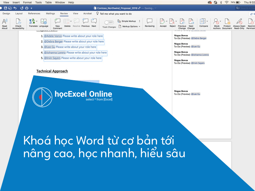This screenshot has width=255, height=191.
Task: Open the Language tool
Action: [x=43, y=23]
